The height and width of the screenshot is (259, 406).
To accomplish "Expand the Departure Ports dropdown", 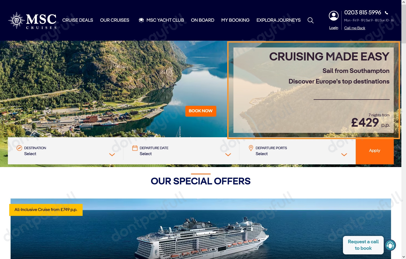I will coord(298,151).
